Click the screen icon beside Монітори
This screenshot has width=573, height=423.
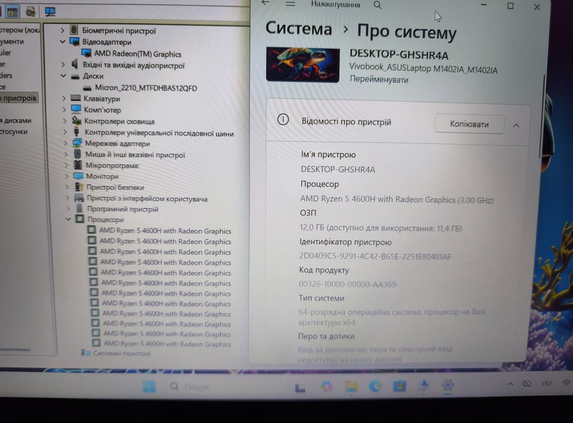pyautogui.click(x=78, y=176)
